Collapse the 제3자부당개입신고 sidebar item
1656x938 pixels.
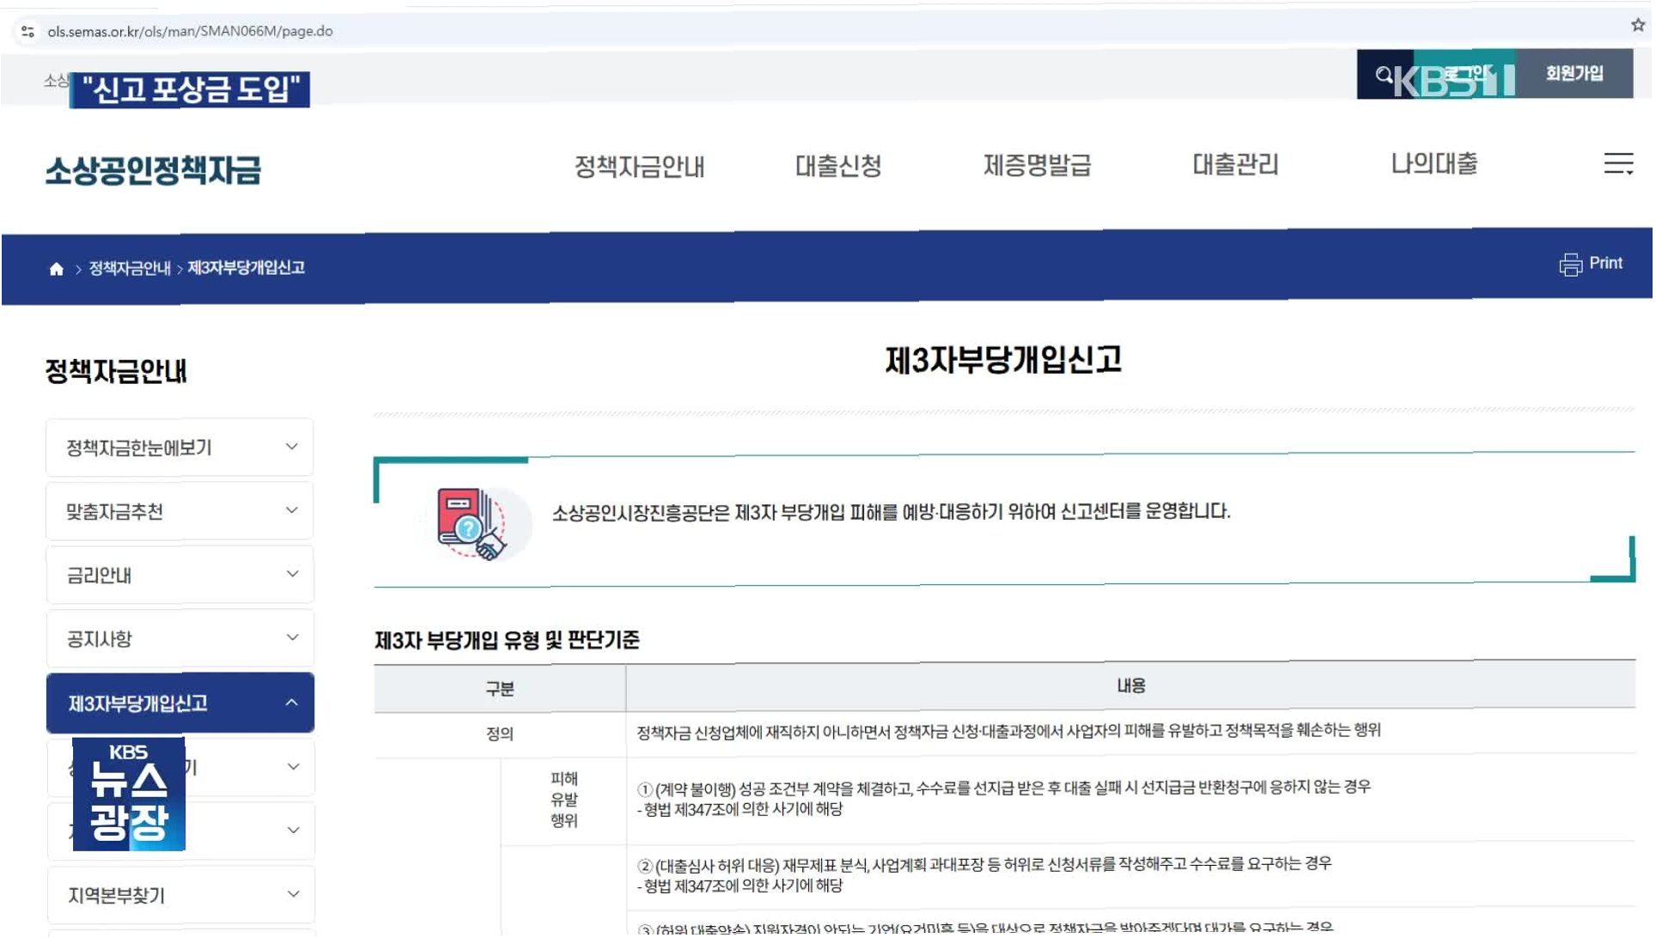[x=180, y=703]
